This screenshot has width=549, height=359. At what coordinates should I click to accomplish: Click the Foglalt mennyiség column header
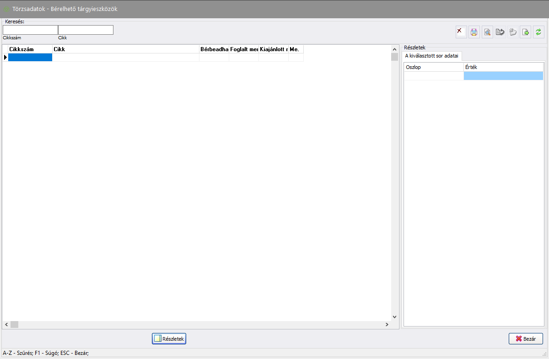point(244,49)
